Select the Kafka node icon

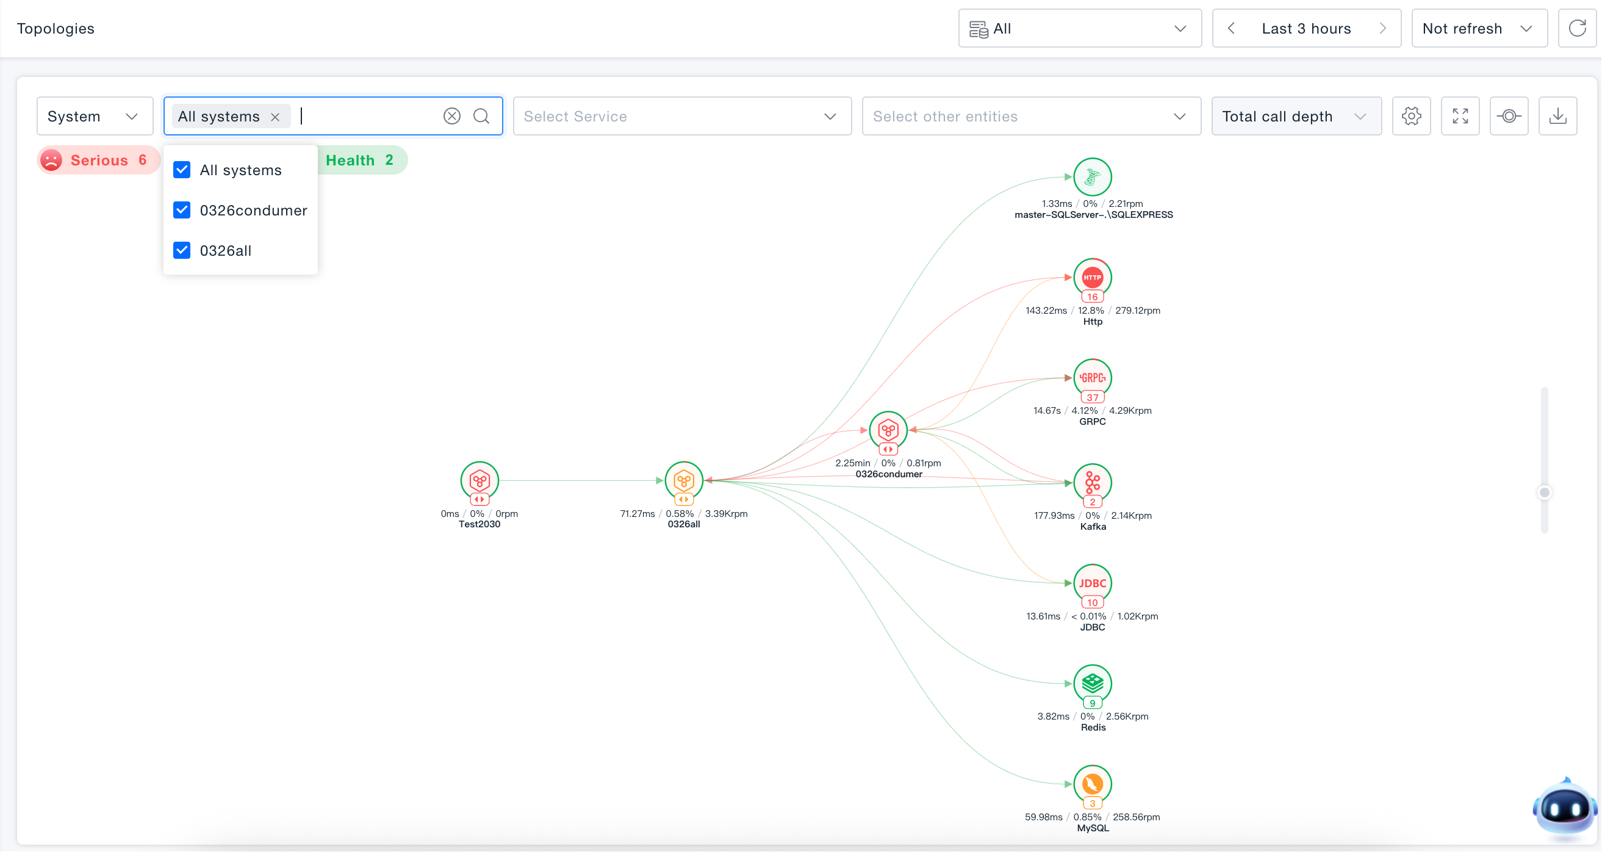[1092, 483]
